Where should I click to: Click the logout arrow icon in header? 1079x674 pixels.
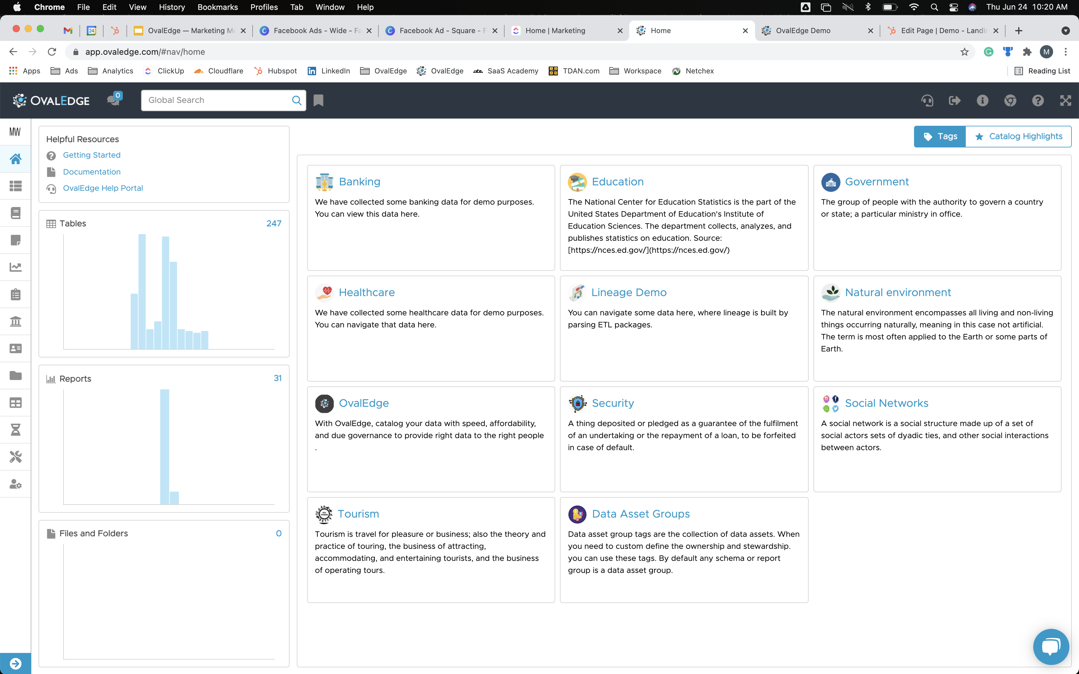(x=955, y=100)
